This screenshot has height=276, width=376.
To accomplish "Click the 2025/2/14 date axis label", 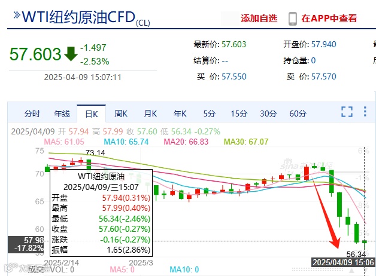I will (x=62, y=263).
